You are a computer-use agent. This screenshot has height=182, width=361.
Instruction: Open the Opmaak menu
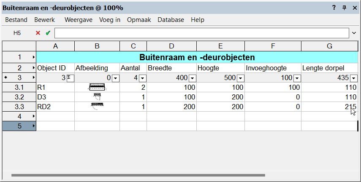click(x=139, y=20)
